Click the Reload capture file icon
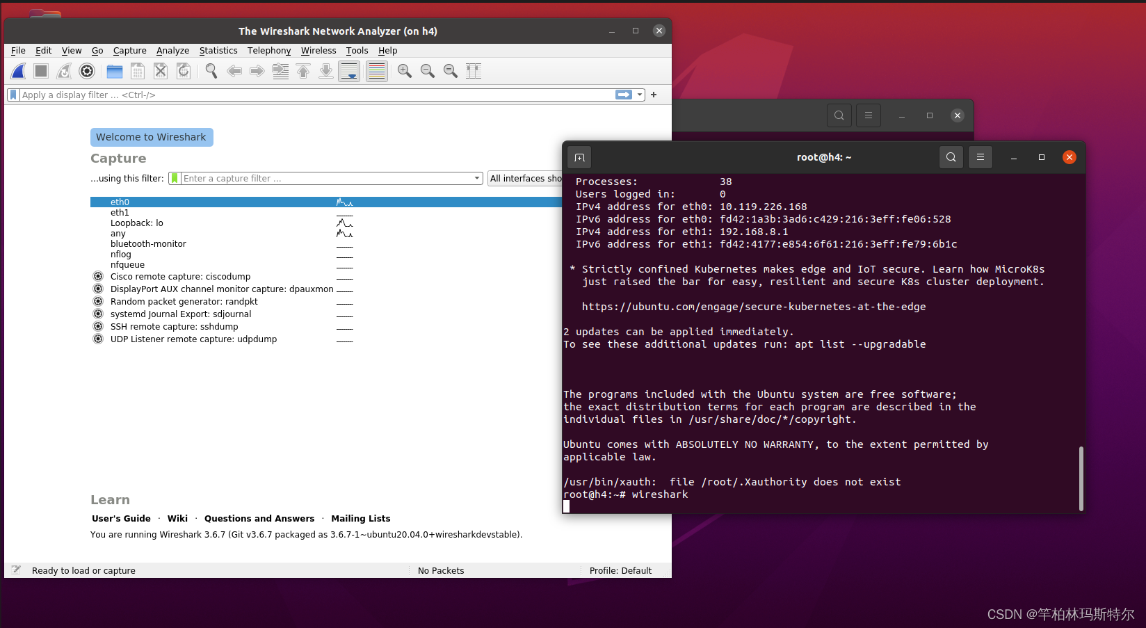The image size is (1146, 628). (x=184, y=71)
